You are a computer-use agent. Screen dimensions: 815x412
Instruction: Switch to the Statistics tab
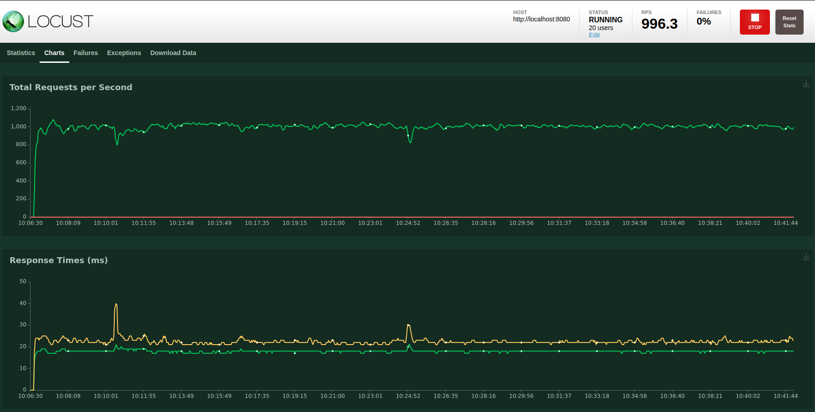21,53
